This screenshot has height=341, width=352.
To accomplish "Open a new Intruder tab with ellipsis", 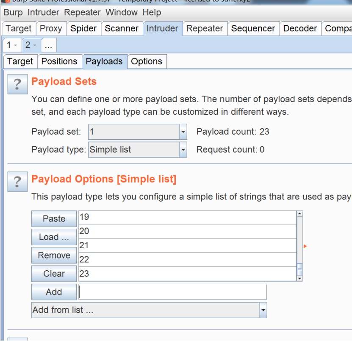I will (x=48, y=45).
